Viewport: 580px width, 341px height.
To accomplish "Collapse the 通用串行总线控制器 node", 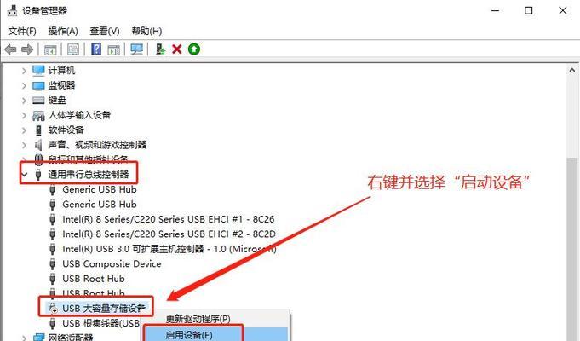I will (x=25, y=174).
